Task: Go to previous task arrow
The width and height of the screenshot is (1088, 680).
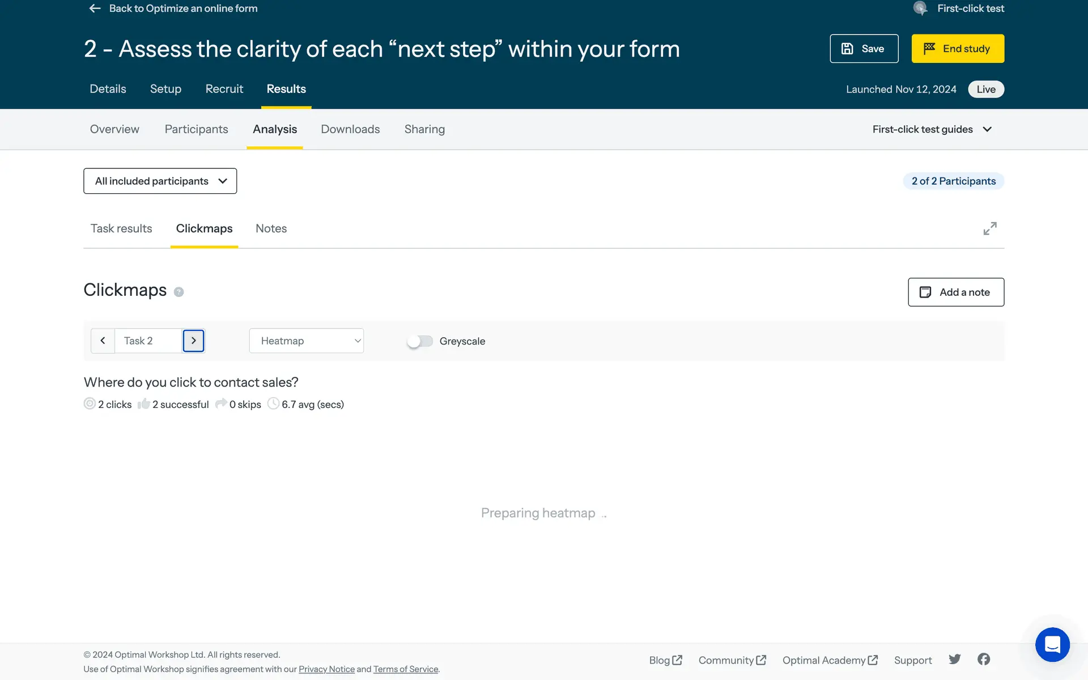Action: click(103, 341)
